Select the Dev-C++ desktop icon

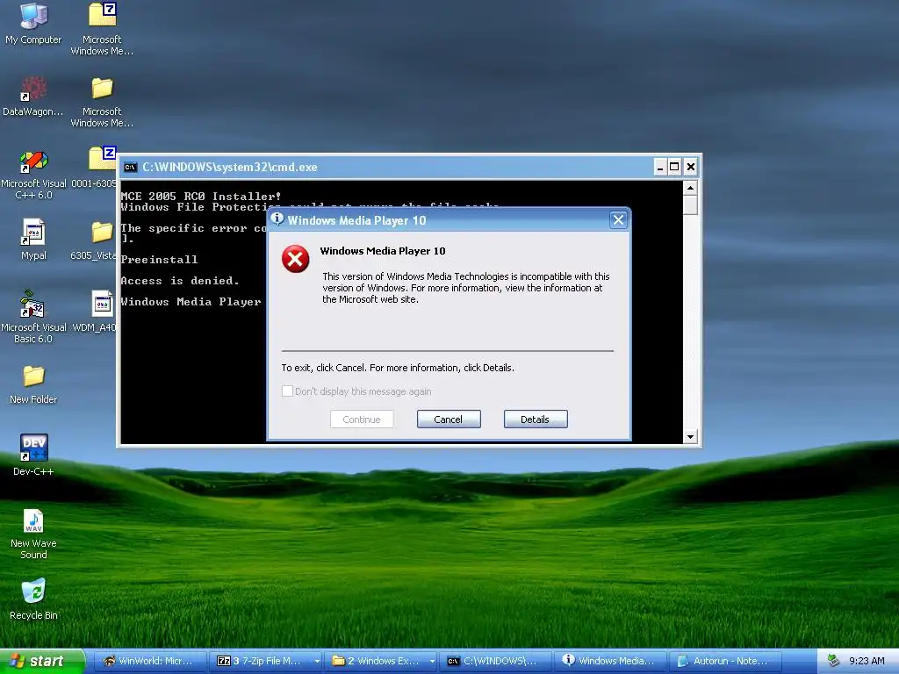[33, 455]
